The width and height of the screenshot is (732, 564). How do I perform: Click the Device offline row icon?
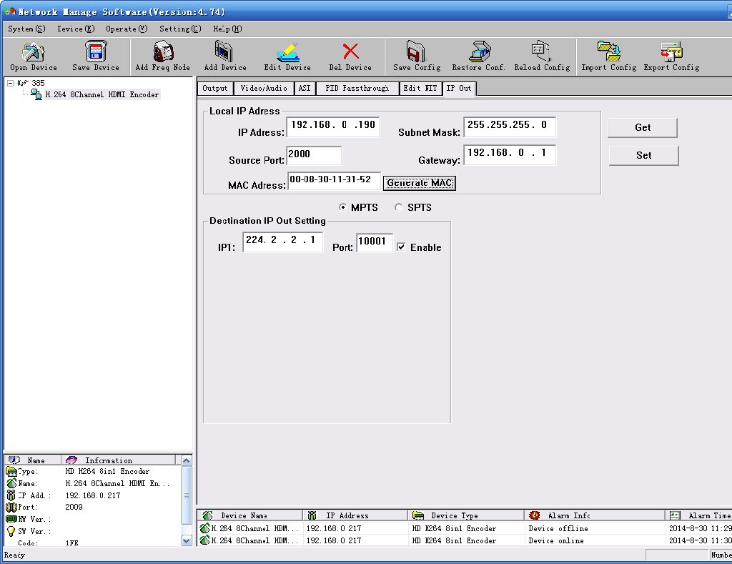pos(204,528)
